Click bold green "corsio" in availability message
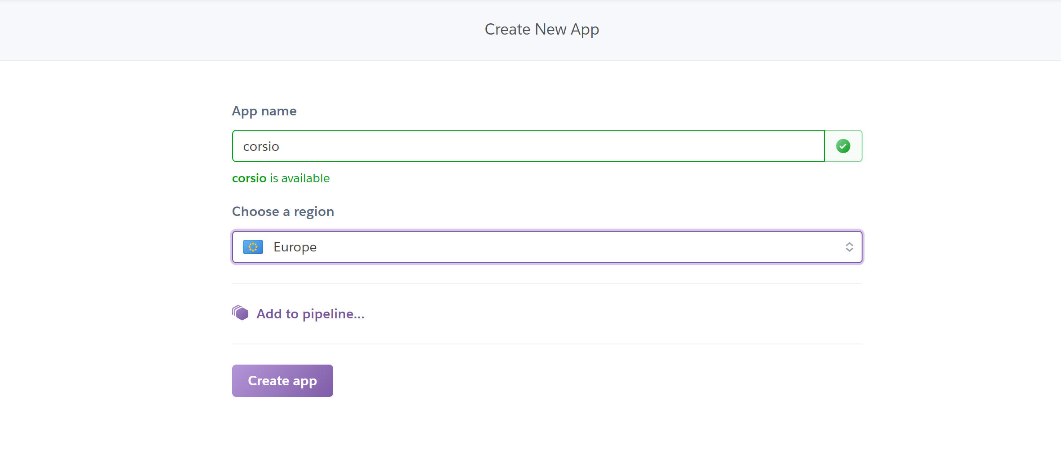The height and width of the screenshot is (449, 1061). pos(249,178)
